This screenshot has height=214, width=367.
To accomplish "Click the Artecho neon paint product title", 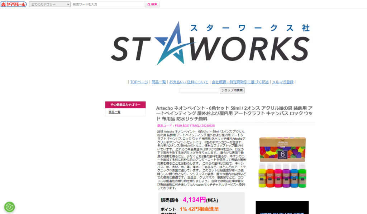I will point(234,113).
